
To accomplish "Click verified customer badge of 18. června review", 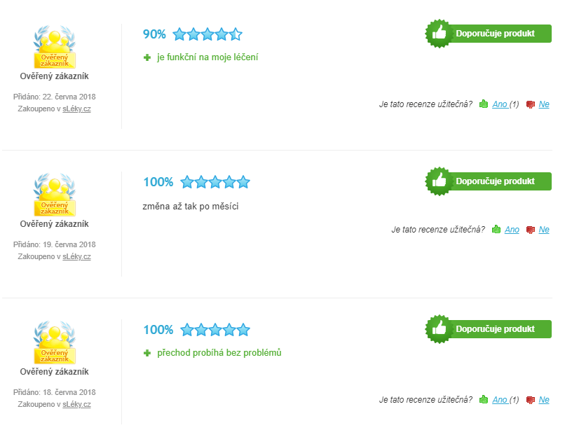I will [x=55, y=342].
